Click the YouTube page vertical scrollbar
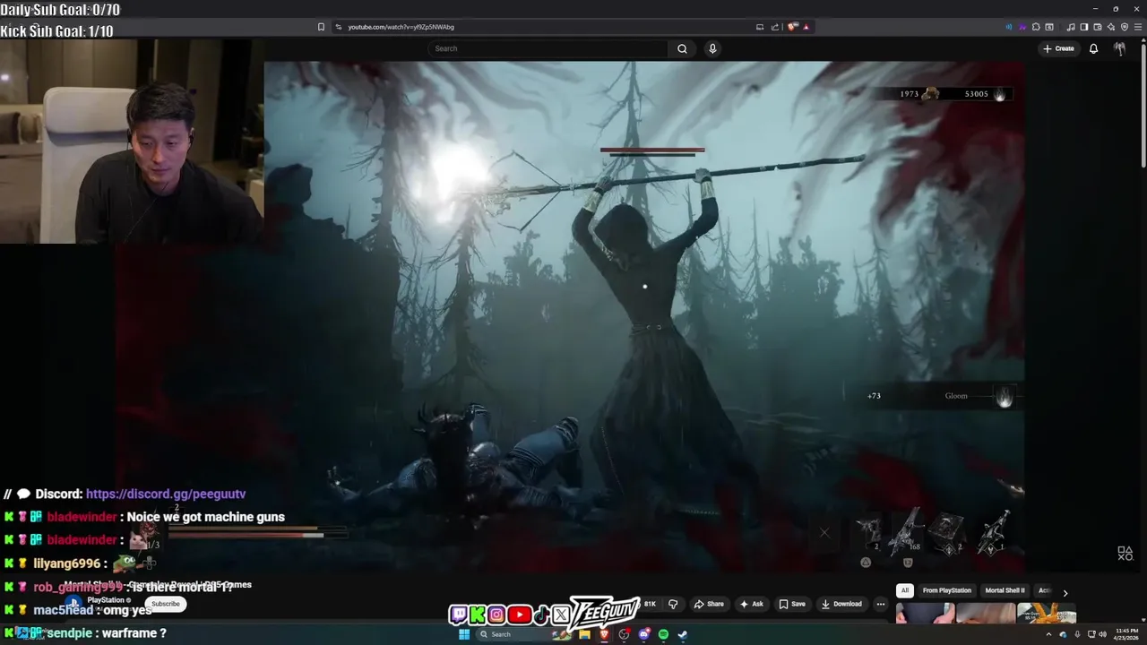1147x645 pixels. coord(1143,107)
